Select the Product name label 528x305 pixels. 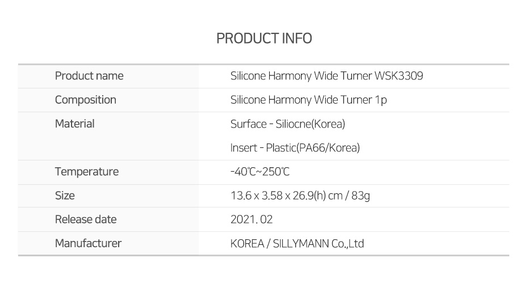89,75
